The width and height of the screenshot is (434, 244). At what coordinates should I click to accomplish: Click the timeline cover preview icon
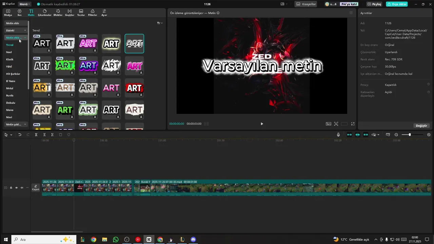388,135
